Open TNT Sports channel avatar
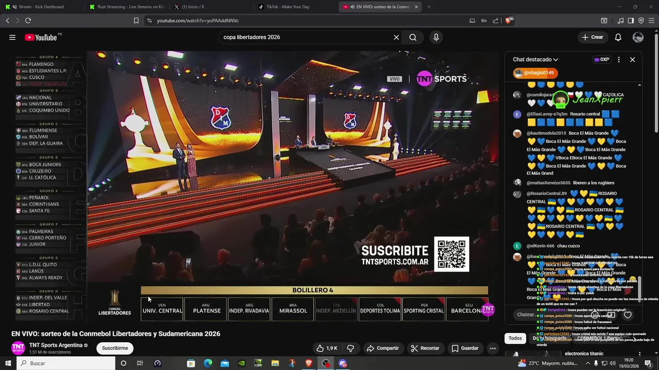Image resolution: width=659 pixels, height=370 pixels. pyautogui.click(x=18, y=348)
